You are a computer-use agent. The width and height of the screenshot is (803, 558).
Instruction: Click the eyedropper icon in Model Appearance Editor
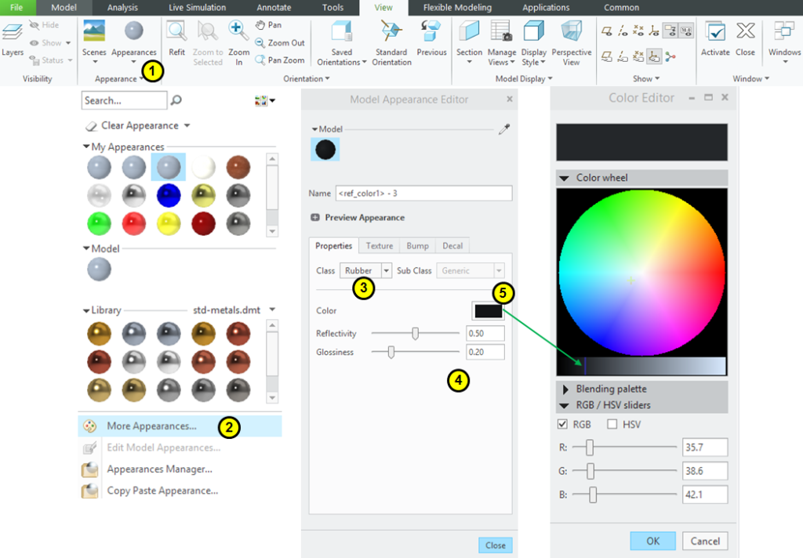[504, 130]
